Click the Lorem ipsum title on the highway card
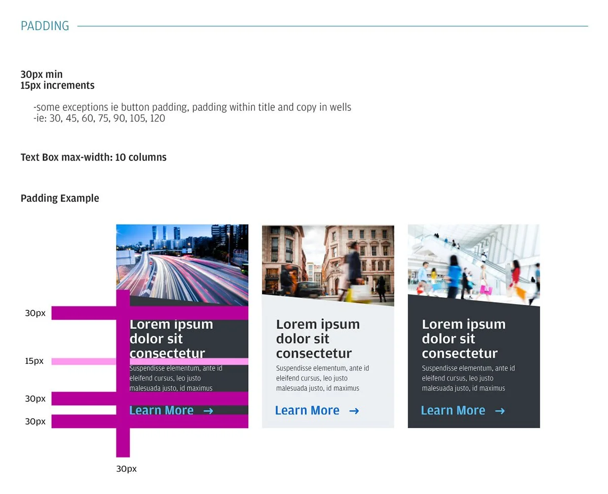The width and height of the screenshot is (608, 494). pyautogui.click(x=171, y=339)
